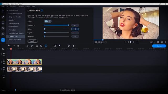Collapse the Video Editing section
The height and width of the screenshot is (94, 168).
point(7,10)
